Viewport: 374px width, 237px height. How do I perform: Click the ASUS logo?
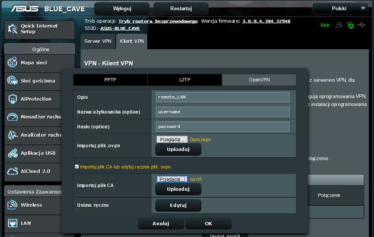tap(24, 9)
